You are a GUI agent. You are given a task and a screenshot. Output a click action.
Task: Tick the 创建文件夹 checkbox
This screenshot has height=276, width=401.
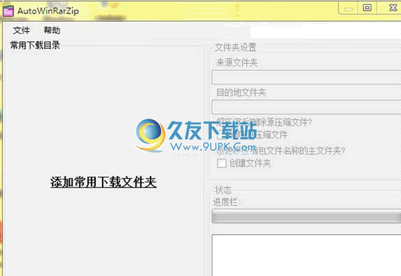[222, 163]
